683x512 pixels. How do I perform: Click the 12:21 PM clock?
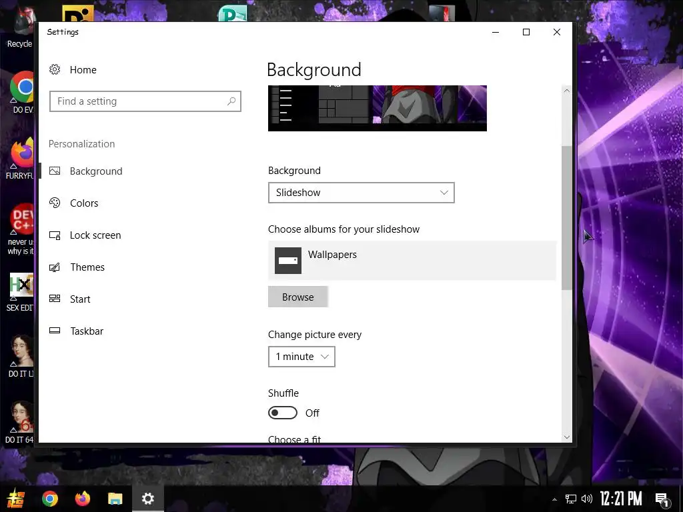click(621, 499)
